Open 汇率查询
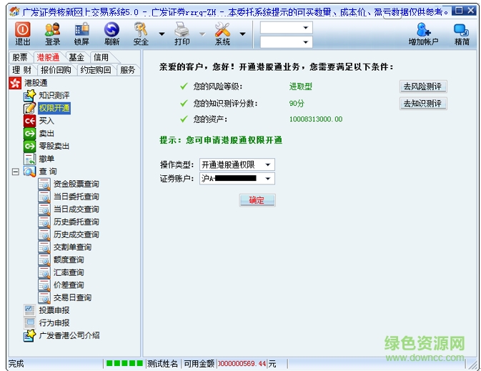 tap(69, 272)
